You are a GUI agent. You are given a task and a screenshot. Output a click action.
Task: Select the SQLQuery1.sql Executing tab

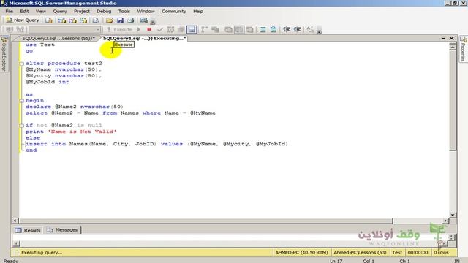[x=145, y=38]
